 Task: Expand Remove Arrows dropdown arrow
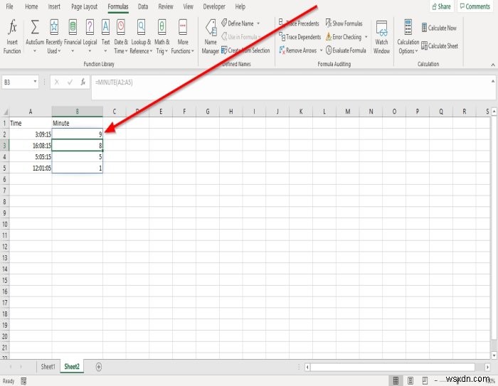(x=321, y=50)
